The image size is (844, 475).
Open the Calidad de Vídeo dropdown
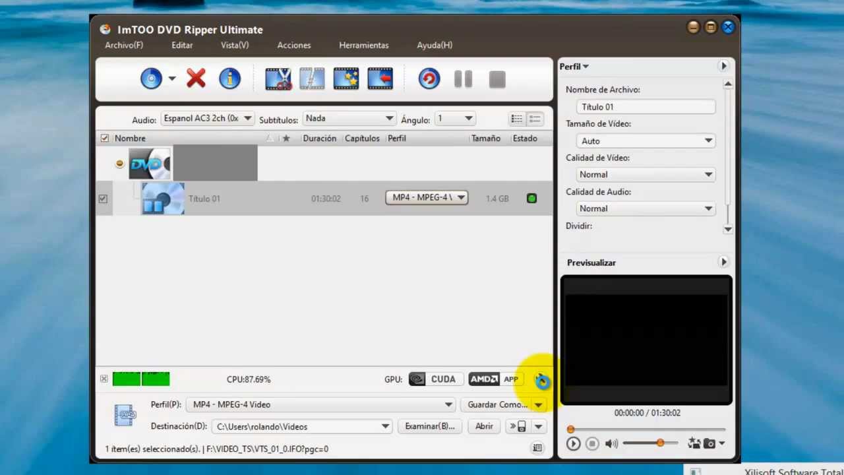(x=646, y=174)
